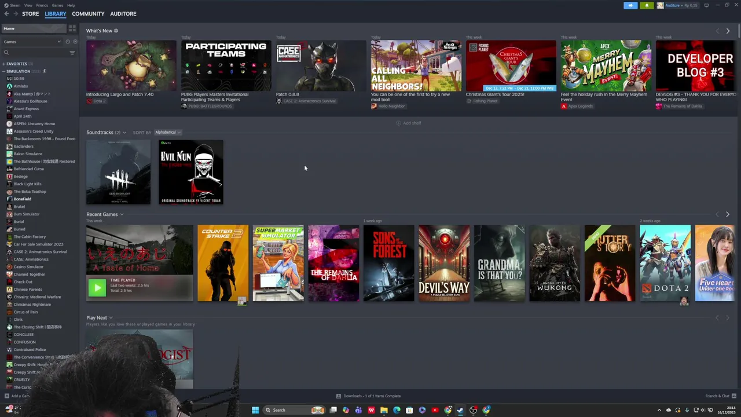Go back with the navigation arrow
Image resolution: width=741 pixels, height=417 pixels.
6,14
